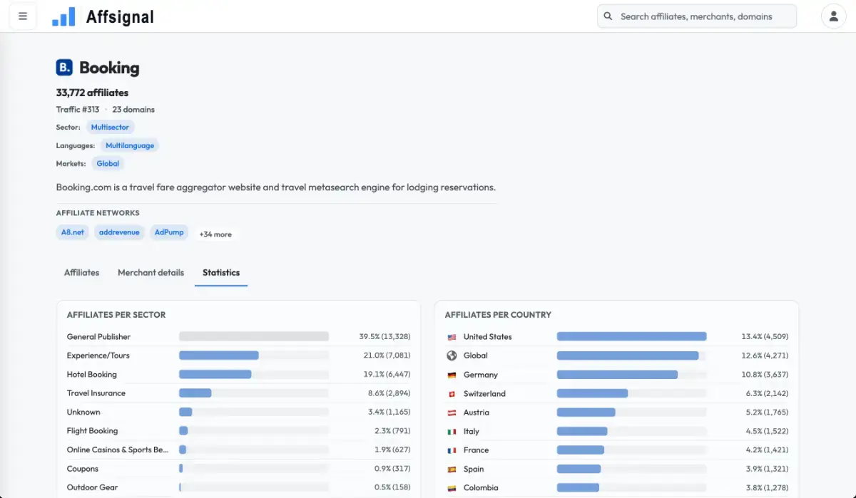The image size is (856, 498).
Task: Click the 'Unknown' sector label
Action: coord(83,412)
